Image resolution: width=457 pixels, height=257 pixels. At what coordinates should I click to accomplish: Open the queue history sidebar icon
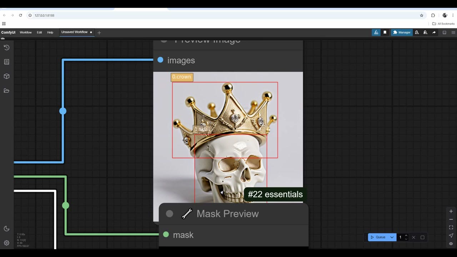[x=6, y=47]
